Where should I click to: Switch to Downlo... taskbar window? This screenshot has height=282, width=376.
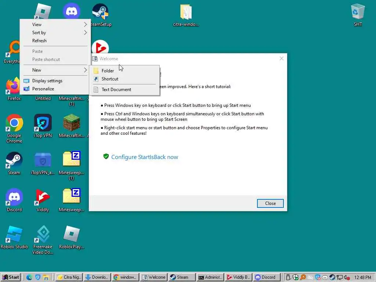point(97,278)
